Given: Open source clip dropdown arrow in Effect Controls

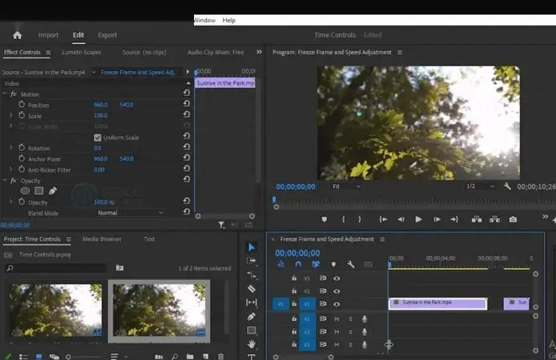Looking at the screenshot, I should click(94, 72).
